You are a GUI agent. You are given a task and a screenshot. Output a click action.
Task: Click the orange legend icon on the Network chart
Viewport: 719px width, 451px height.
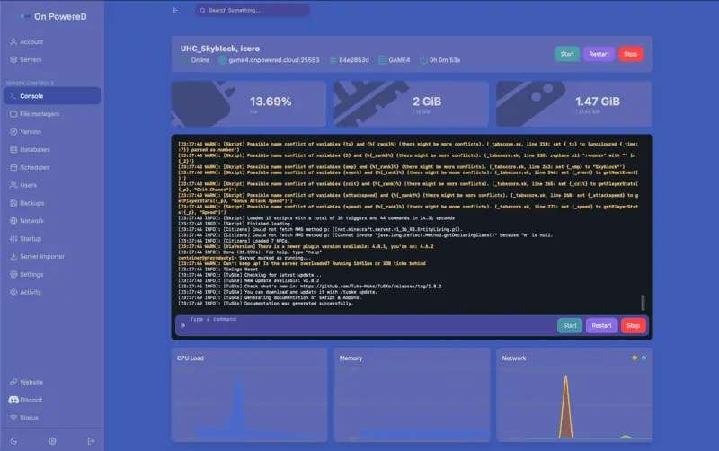tap(635, 358)
